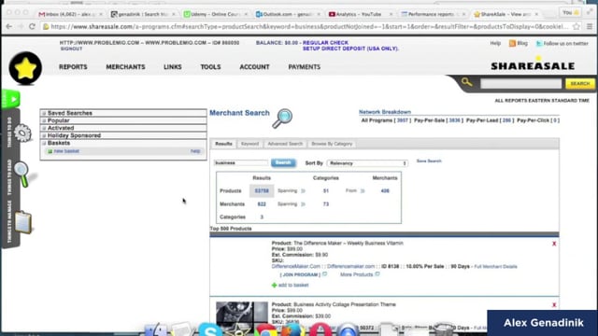This screenshot has height=336, width=598.
Task: Click the key icon beside top search field
Action: (x=466, y=82)
